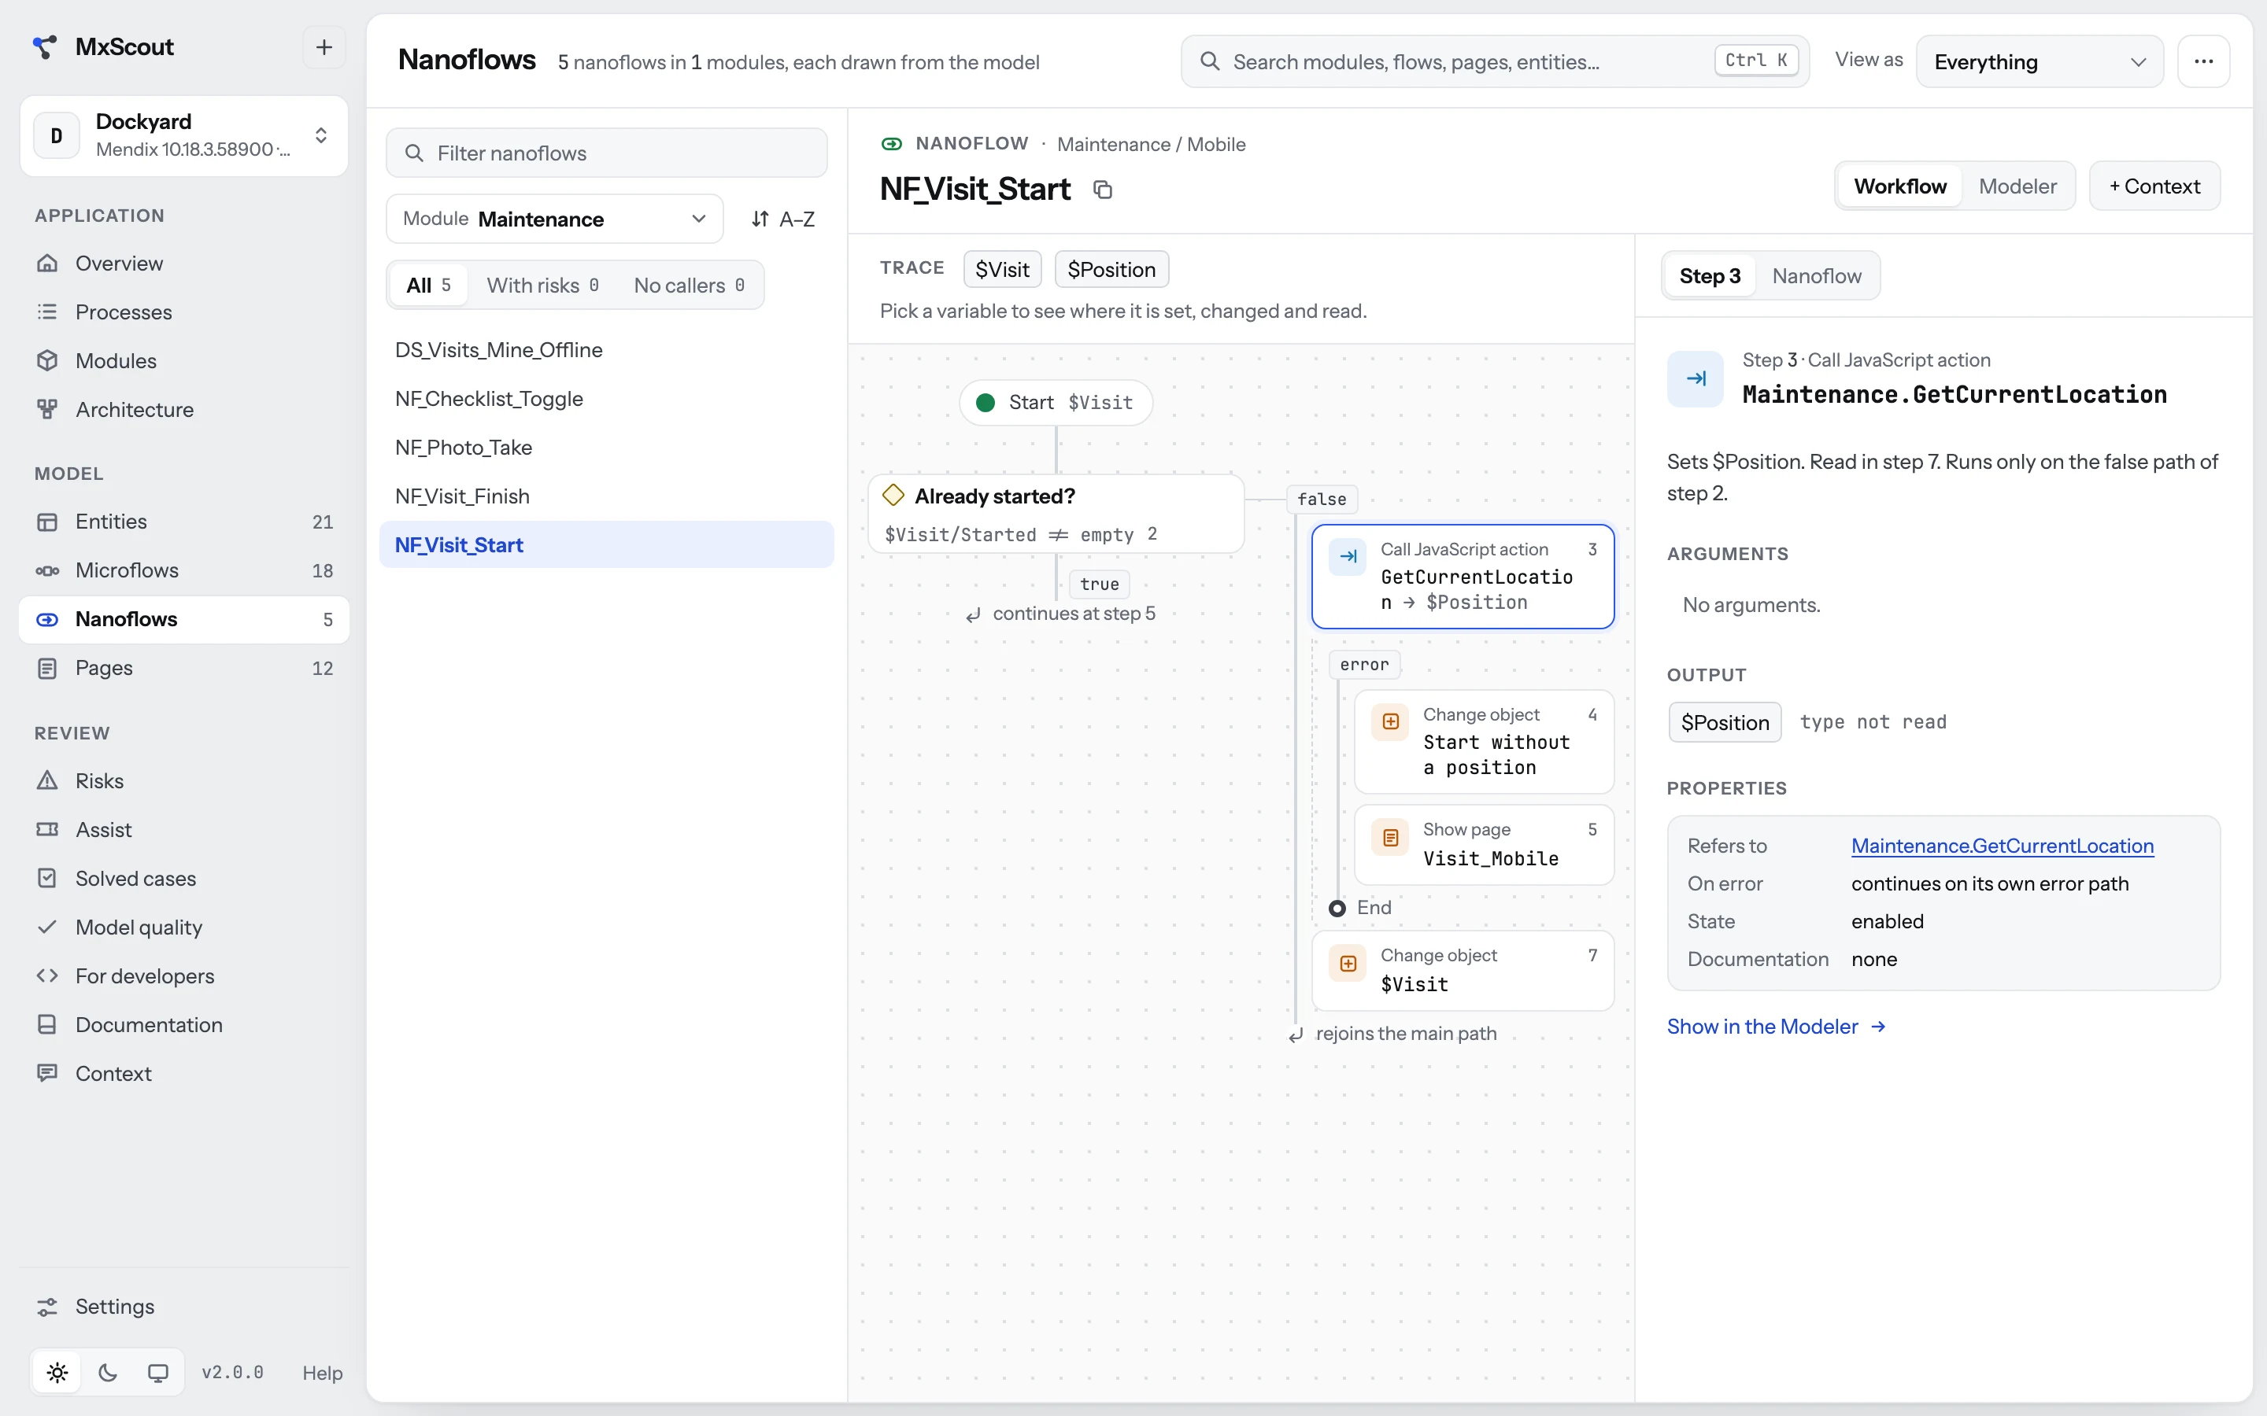
Task: Select NF_Photo_Take in the nanoflow list
Action: pyautogui.click(x=606, y=448)
